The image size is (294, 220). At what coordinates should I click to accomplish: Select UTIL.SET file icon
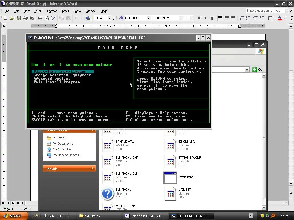pos(170,194)
